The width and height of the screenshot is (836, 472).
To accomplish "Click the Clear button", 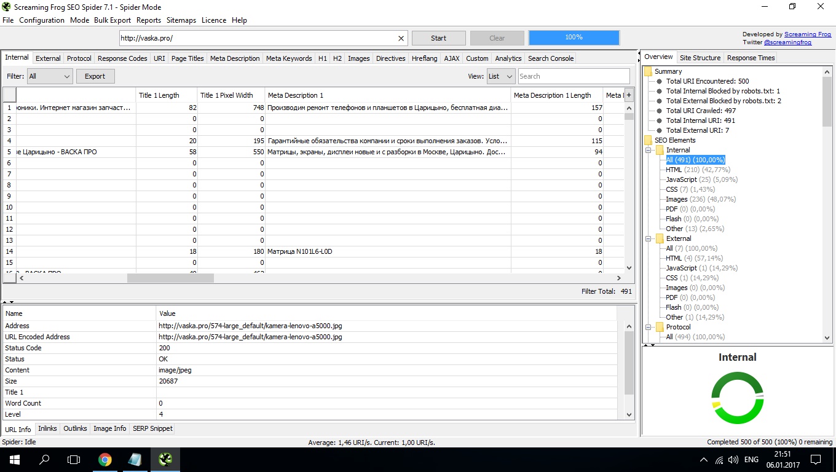I will [497, 38].
